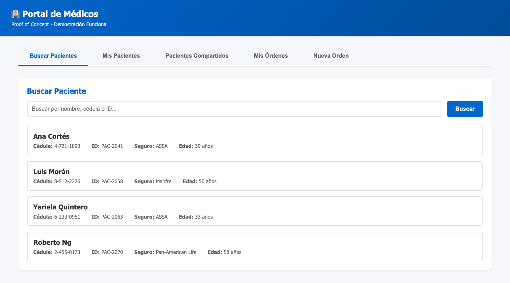The width and height of the screenshot is (510, 283).
Task: Open the Mis Pacientes tab
Action: tap(121, 56)
